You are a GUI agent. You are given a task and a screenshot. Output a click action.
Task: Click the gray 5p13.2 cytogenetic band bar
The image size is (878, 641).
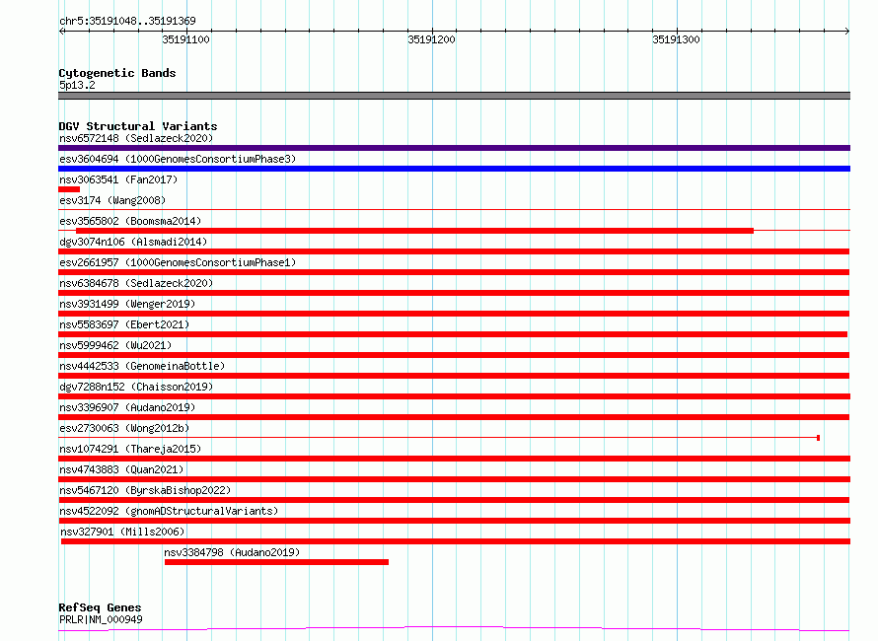(454, 96)
